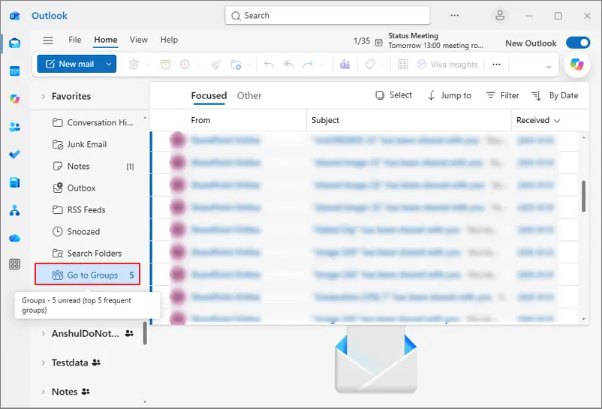This screenshot has width=602, height=409.
Task: Open the OneDrive cloud icon
Action: coord(14,238)
